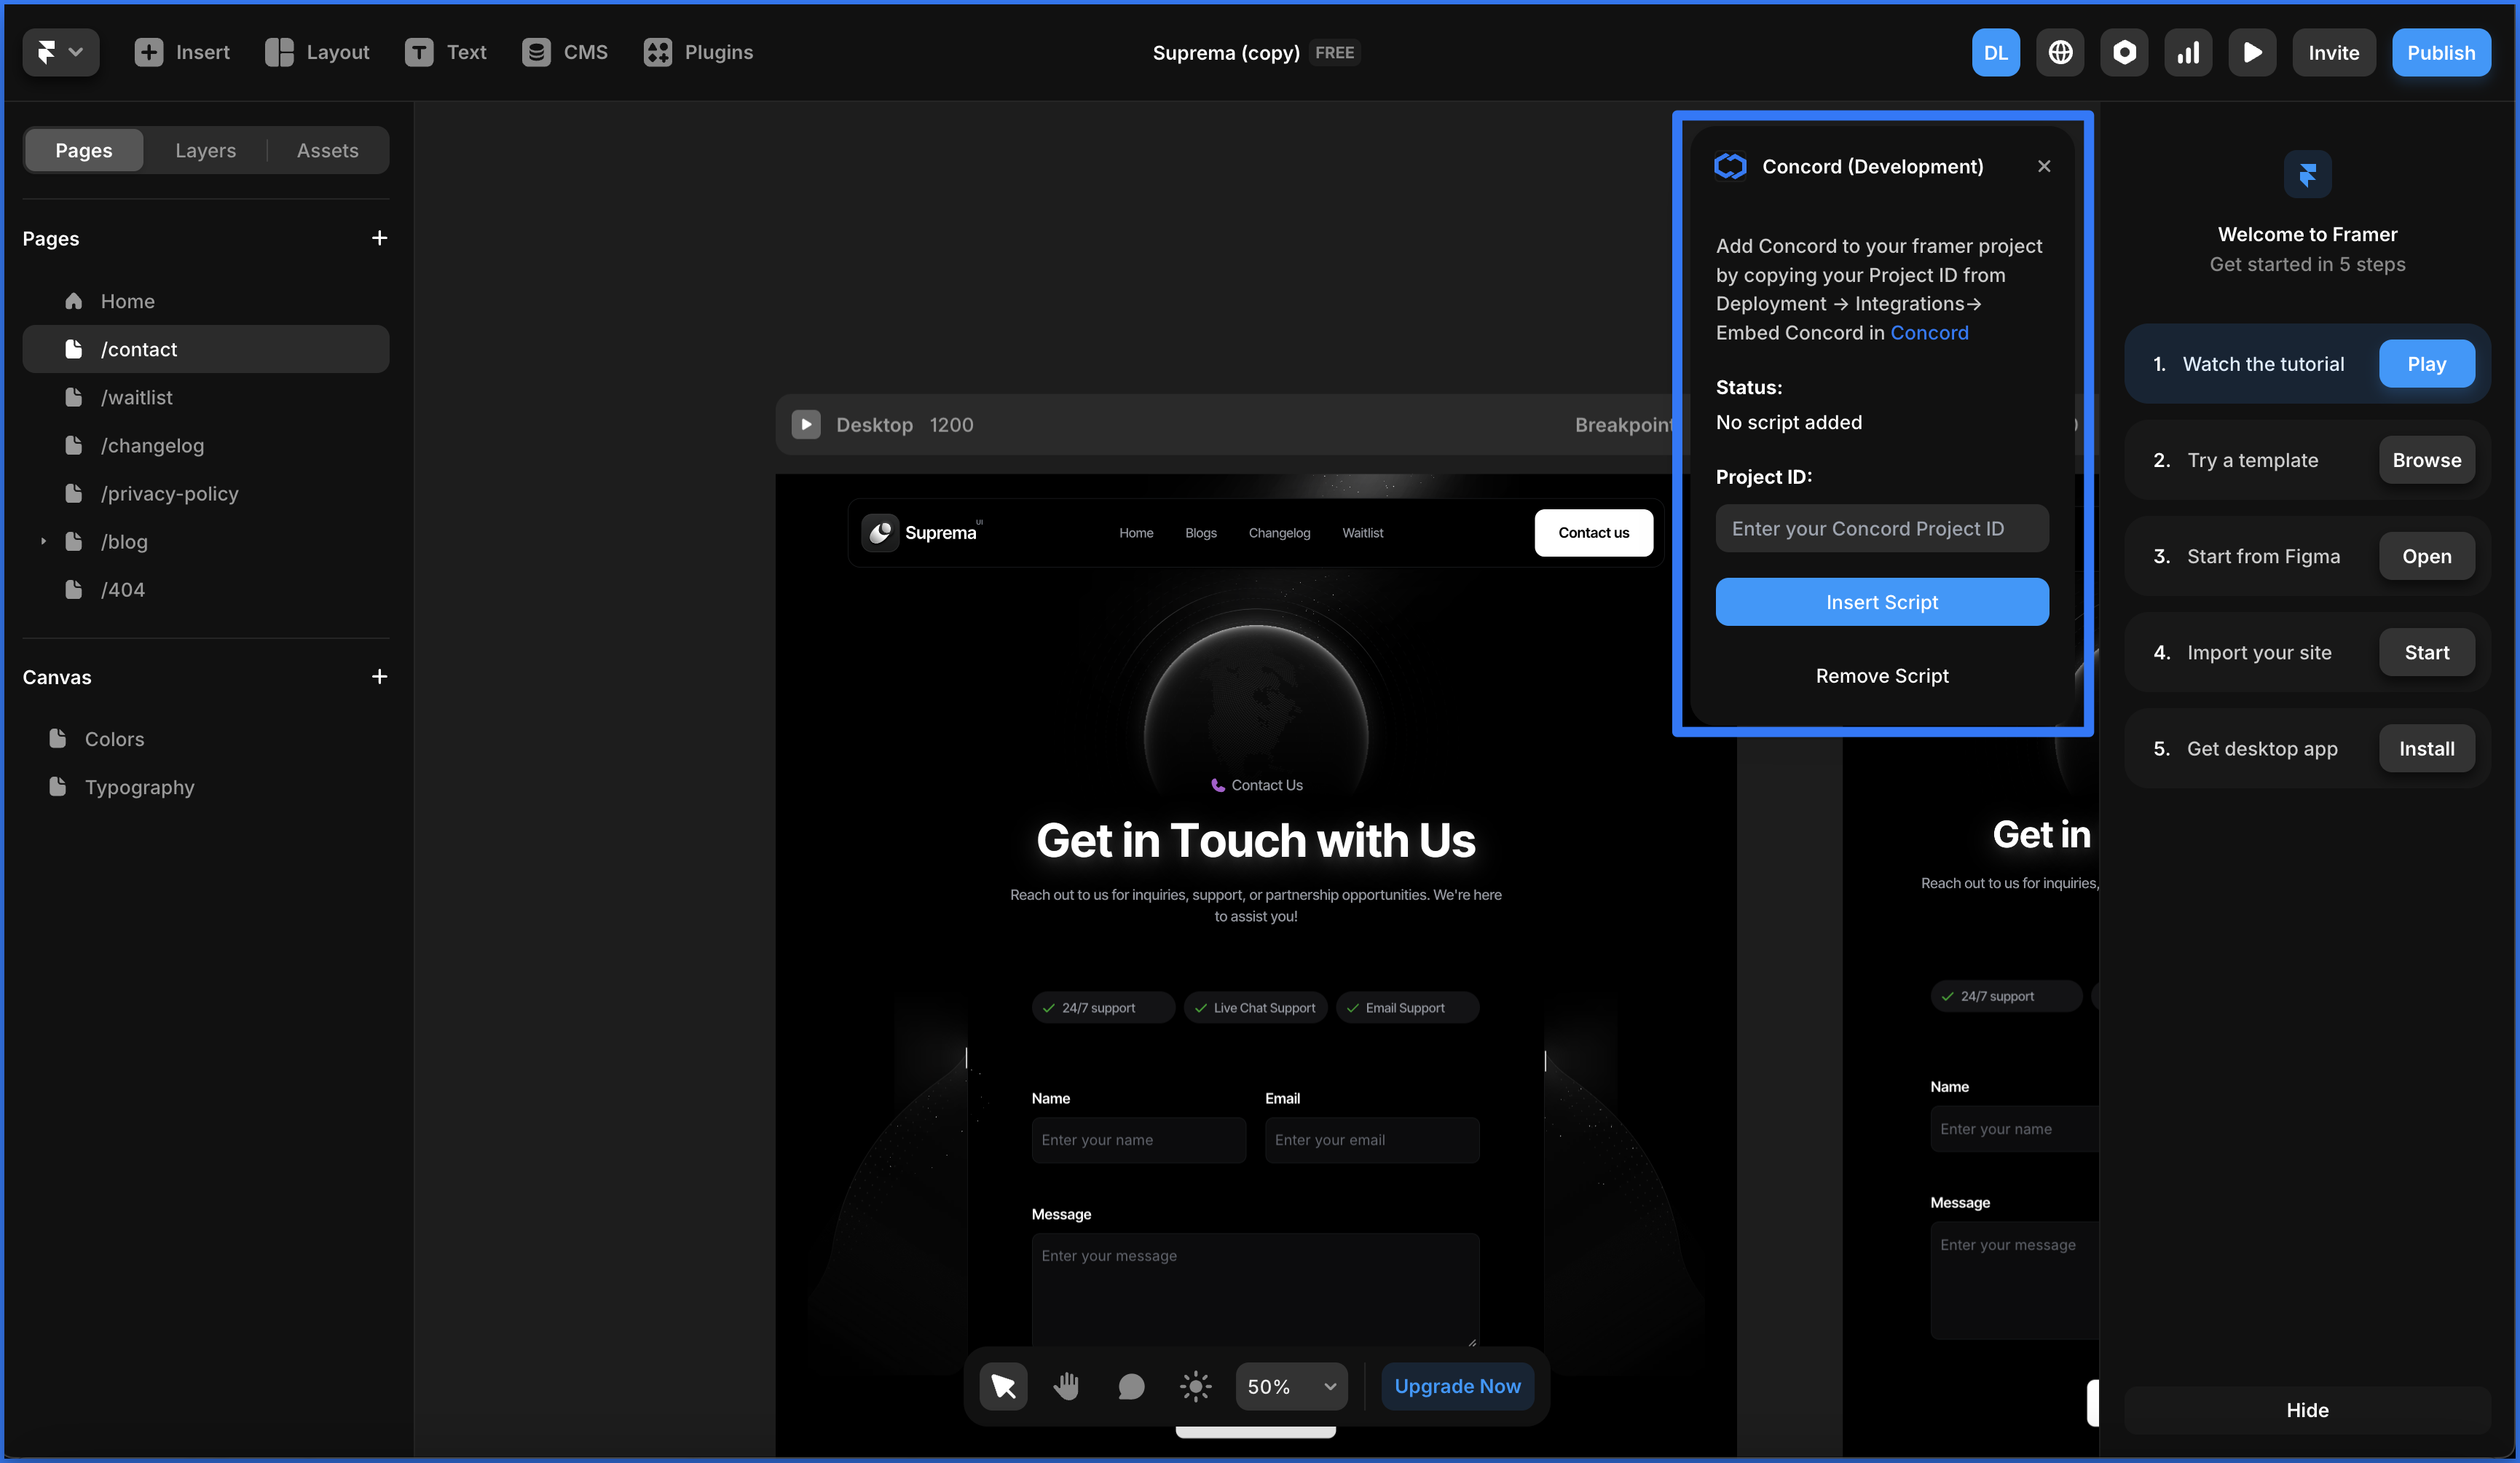Viewport: 2520px width, 1463px height.
Task: Select the /waitlist page
Action: (x=136, y=397)
